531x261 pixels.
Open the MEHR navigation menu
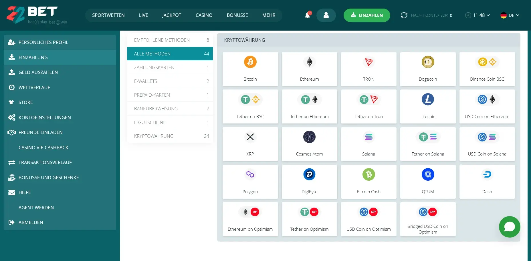pos(269,15)
